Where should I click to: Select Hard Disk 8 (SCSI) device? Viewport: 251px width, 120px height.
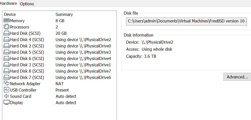pyautogui.click(x=27, y=71)
